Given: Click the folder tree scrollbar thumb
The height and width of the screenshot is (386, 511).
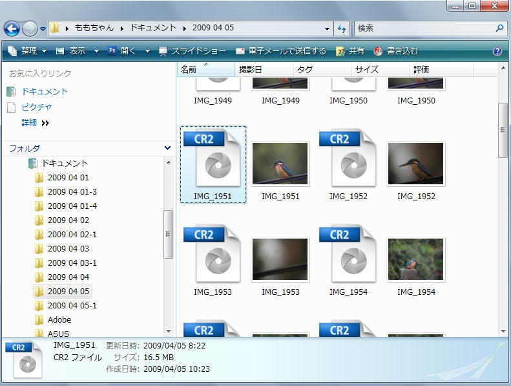Looking at the screenshot, I should pos(168,234).
